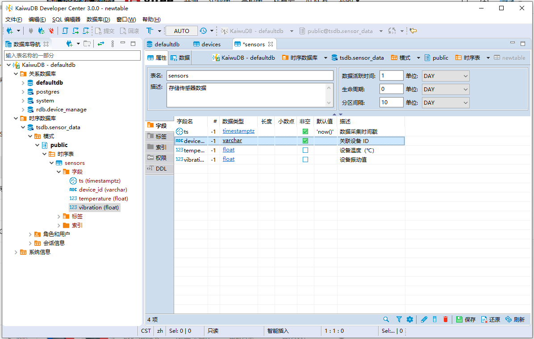Open the 数据库(D) menu

point(98,19)
